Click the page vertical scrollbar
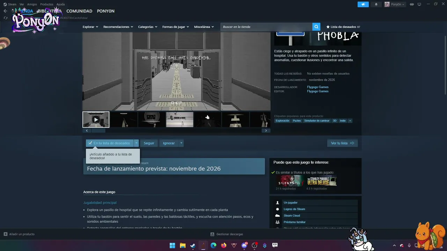Image resolution: width=447 pixels, height=251 pixels. [x=445, y=64]
